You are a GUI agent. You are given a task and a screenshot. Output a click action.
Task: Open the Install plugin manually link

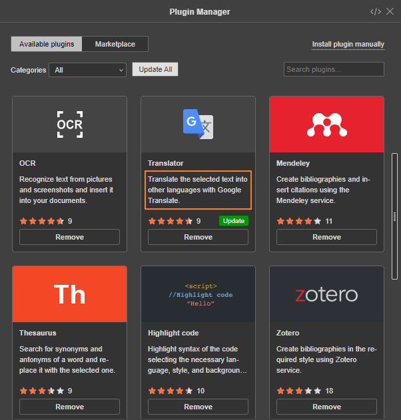[348, 44]
